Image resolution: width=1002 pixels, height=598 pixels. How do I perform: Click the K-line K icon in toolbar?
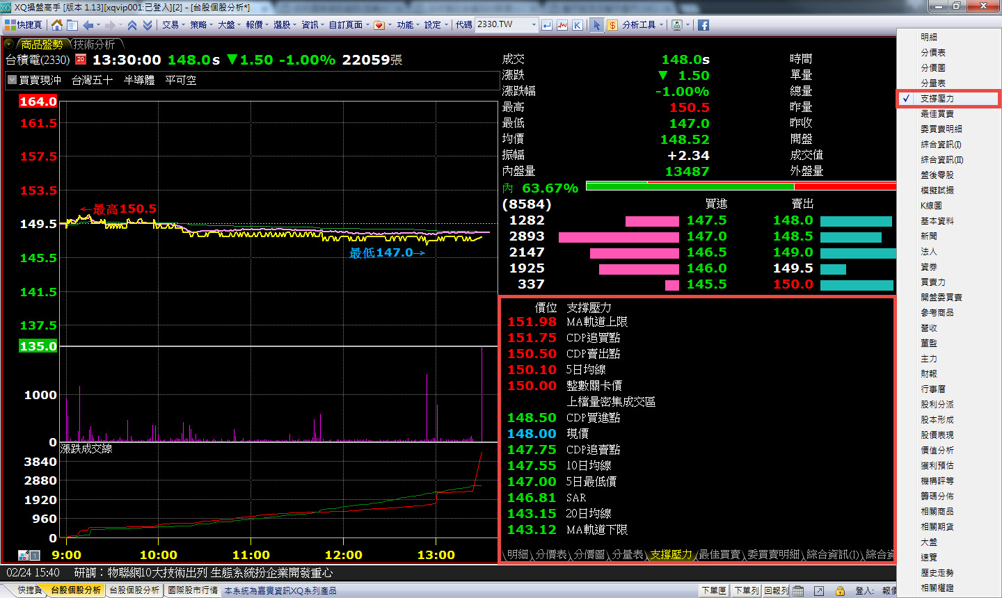pyautogui.click(x=578, y=25)
